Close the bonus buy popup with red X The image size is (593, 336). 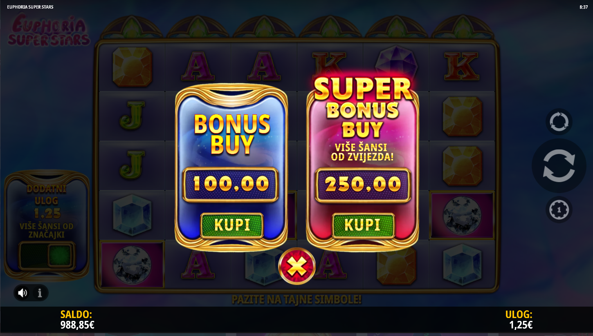(x=296, y=266)
